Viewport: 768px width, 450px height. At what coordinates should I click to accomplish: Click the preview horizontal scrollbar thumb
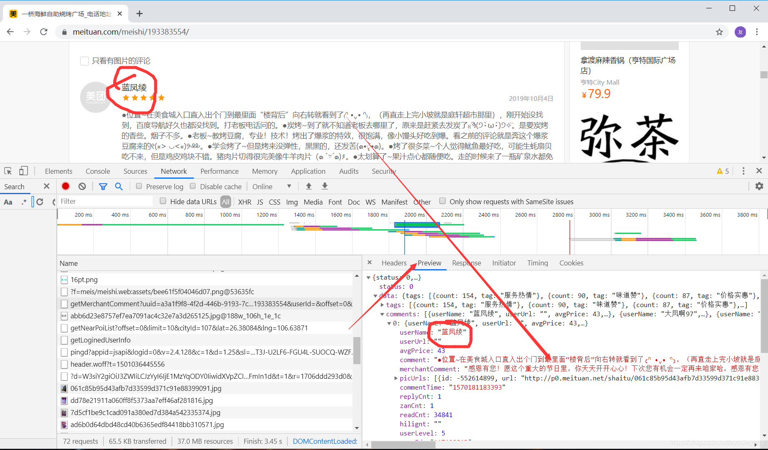tap(403, 445)
